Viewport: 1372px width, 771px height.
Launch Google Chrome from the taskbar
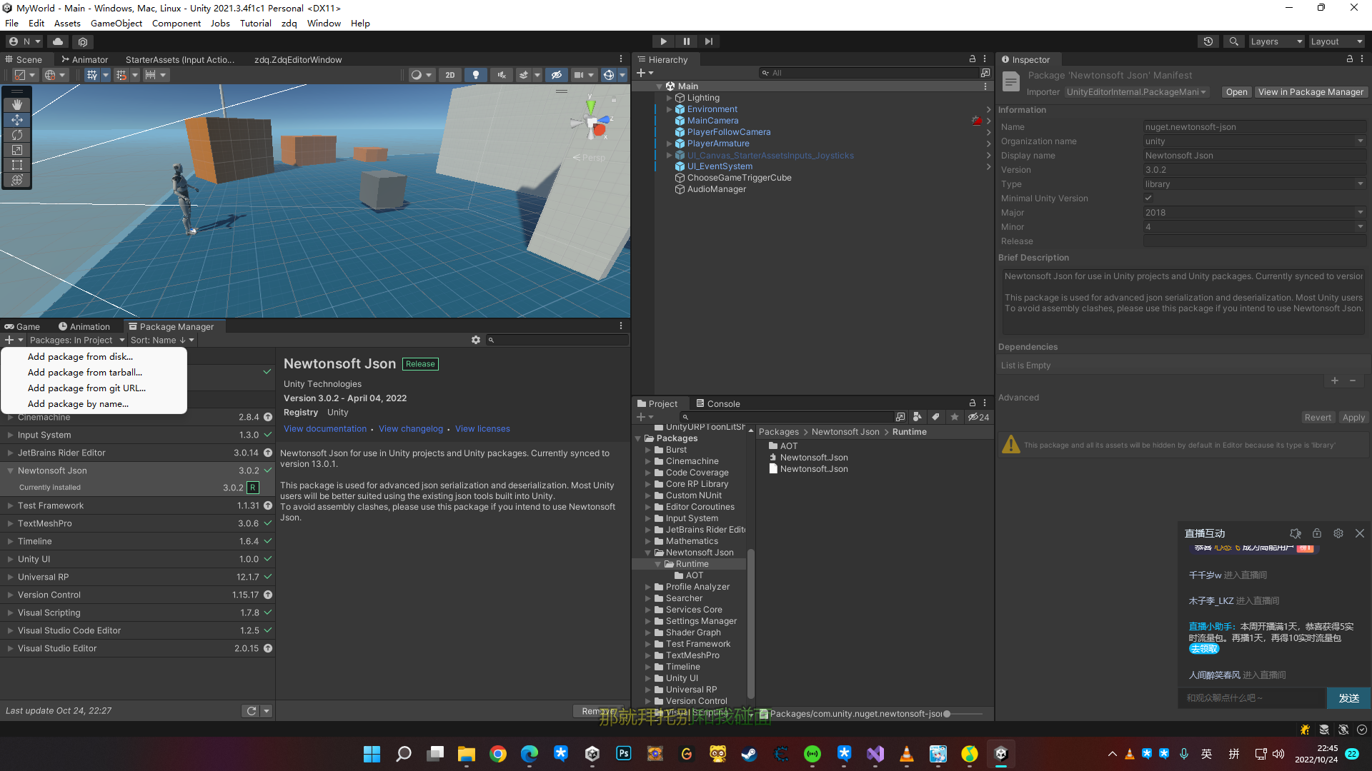coord(498,754)
